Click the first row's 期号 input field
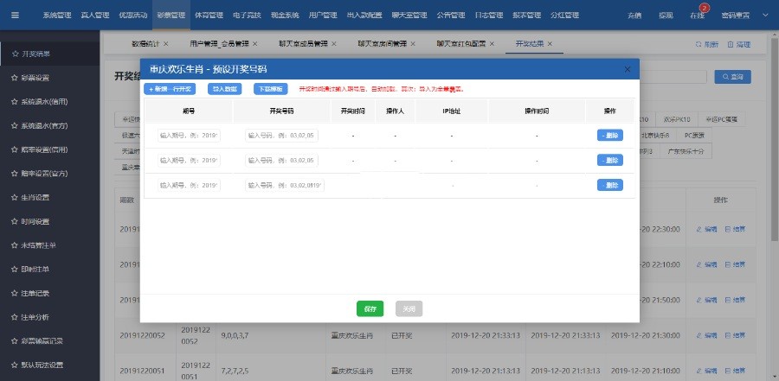Viewport: 779px width, 381px height. pos(189,136)
